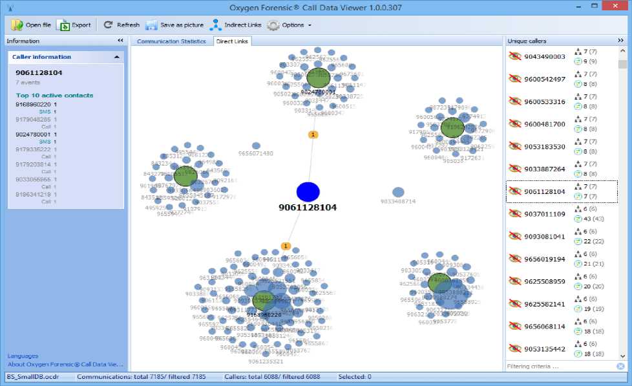The image size is (632, 386).
Task: Click the upper orange link badge 1
Action: click(x=313, y=134)
